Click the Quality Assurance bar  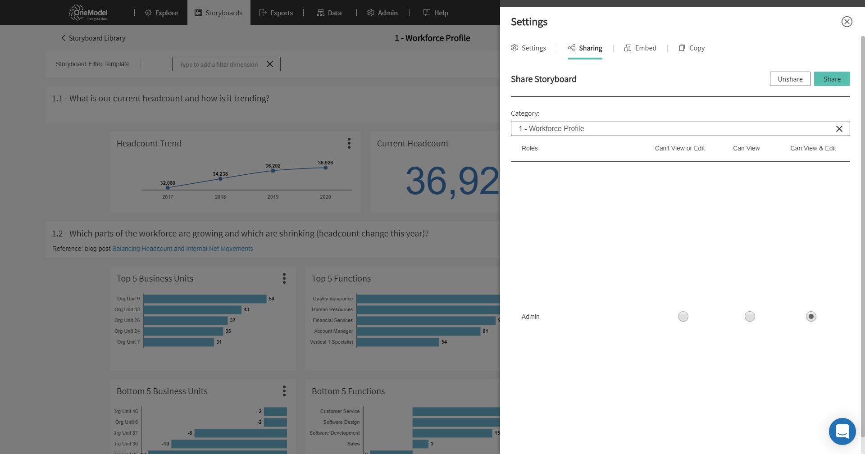(x=428, y=299)
